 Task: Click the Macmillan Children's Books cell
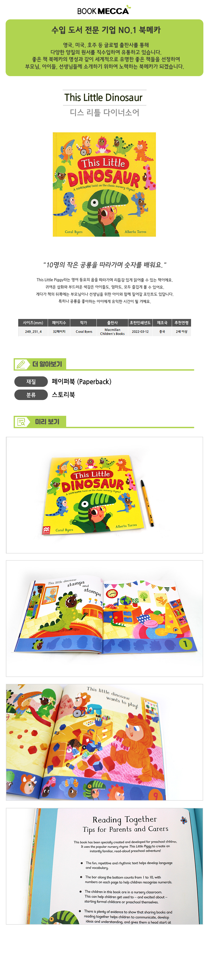click(112, 332)
